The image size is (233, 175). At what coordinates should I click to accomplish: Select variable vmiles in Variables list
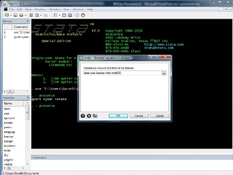(8, 164)
